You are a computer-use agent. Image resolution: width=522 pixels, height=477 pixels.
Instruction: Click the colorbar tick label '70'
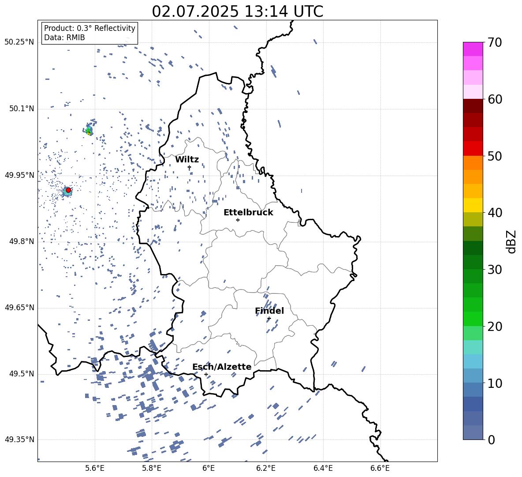(x=495, y=42)
